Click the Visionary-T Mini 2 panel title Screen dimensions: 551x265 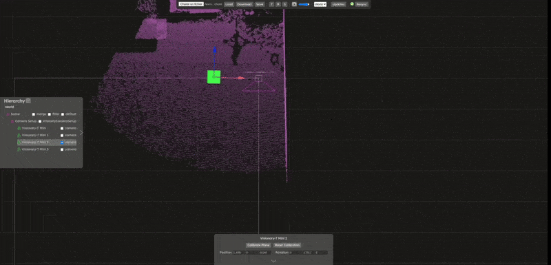tap(273, 238)
